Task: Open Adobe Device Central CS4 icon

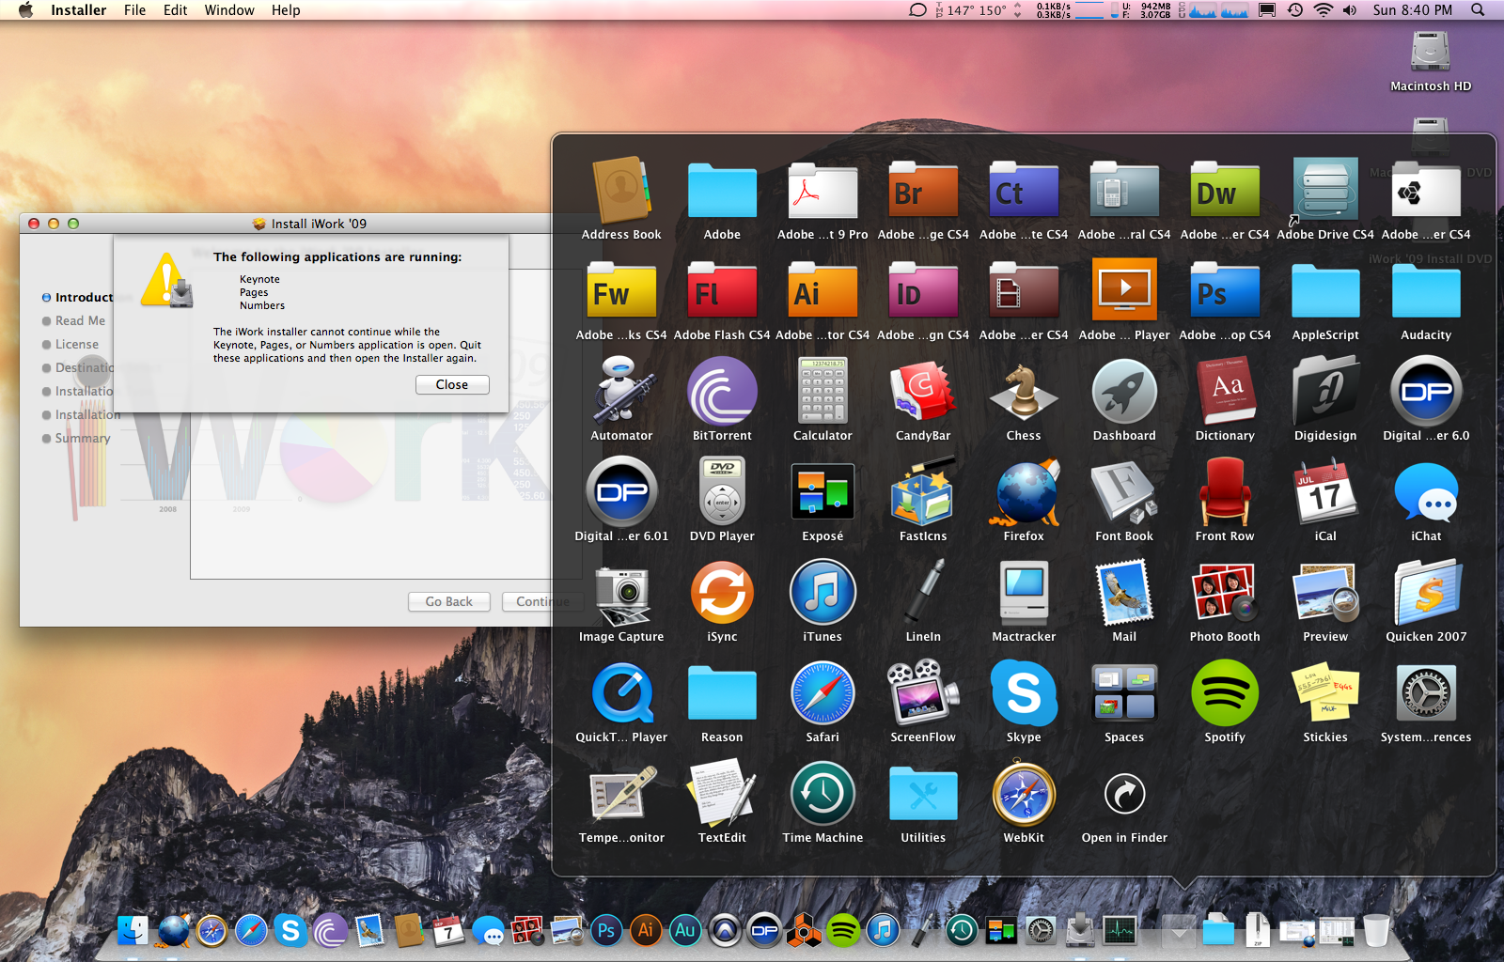Action: 1124,191
